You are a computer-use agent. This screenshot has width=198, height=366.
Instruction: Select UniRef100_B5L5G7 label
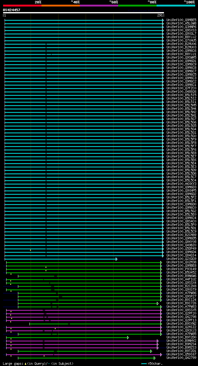(182, 119)
